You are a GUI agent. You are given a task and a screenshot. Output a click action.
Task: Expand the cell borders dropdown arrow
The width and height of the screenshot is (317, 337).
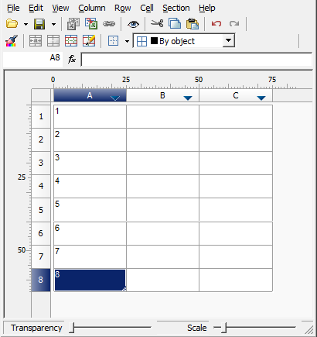127,41
